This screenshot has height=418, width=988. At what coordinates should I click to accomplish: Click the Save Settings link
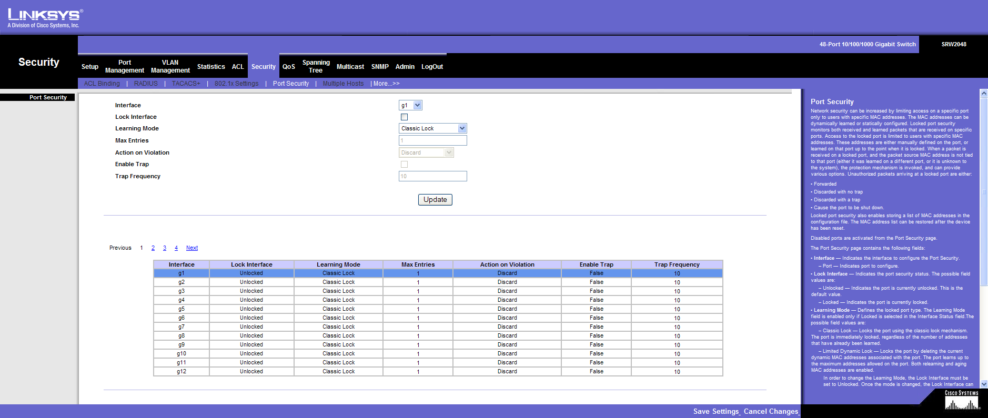(716, 411)
